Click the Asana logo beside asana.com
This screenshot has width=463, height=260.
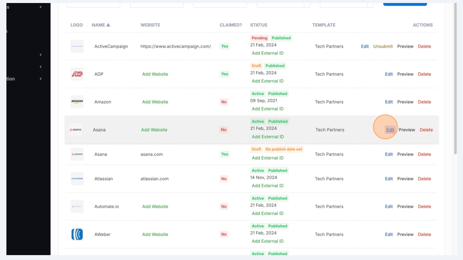(x=77, y=154)
